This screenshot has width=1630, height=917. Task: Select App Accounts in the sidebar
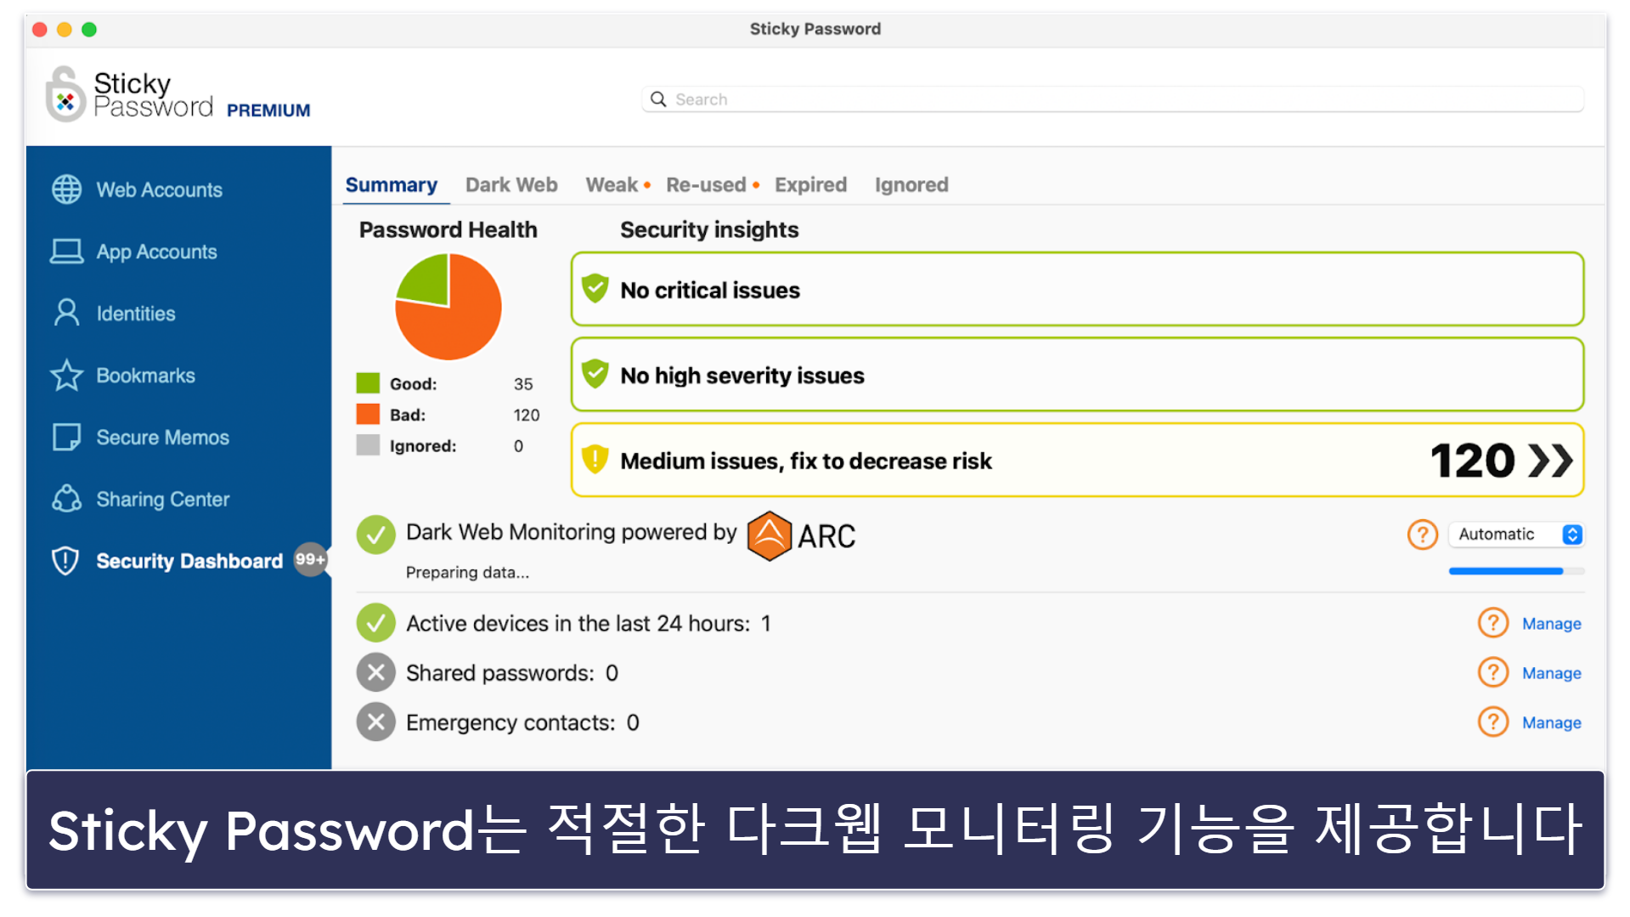click(178, 252)
